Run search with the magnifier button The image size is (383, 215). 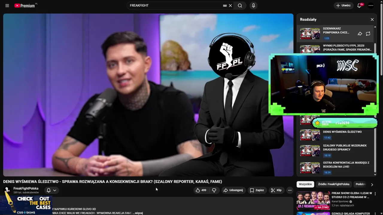click(240, 6)
